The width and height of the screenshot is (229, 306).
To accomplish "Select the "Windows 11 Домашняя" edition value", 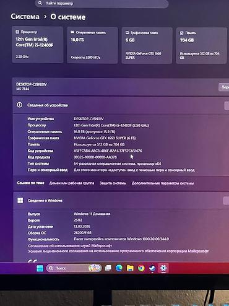I will coord(92,214).
